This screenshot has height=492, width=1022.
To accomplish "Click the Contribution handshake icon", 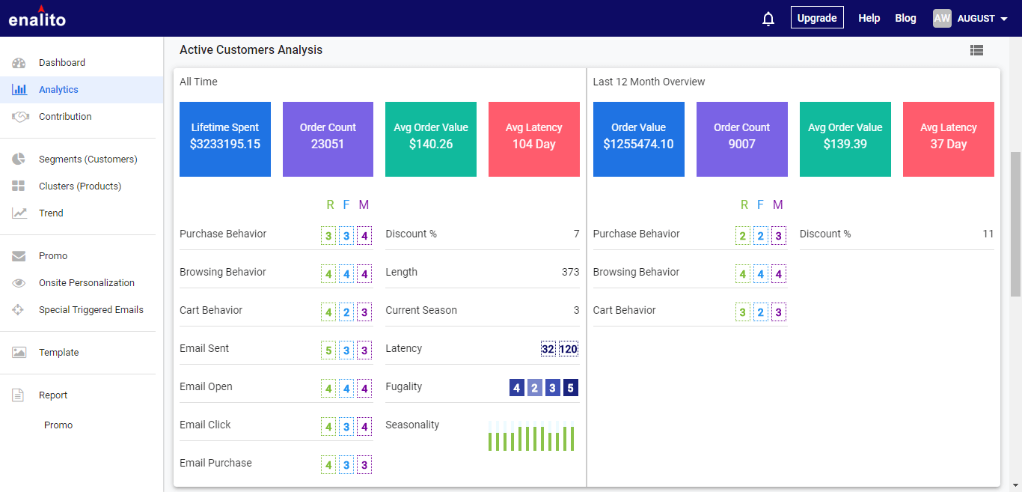I will coord(19,117).
